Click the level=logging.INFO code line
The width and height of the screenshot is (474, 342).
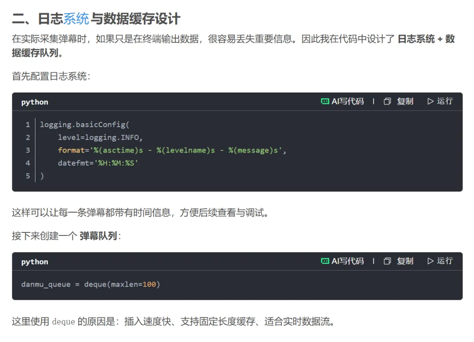click(x=101, y=138)
